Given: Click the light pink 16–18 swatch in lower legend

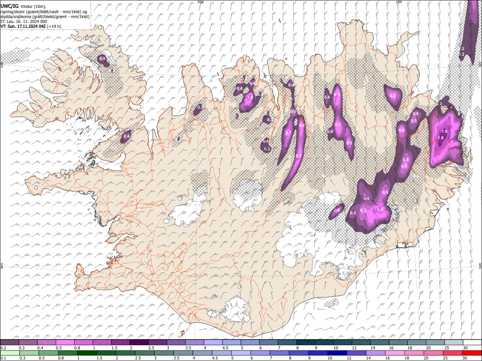Looking at the screenshot, I should tap(395, 353).
